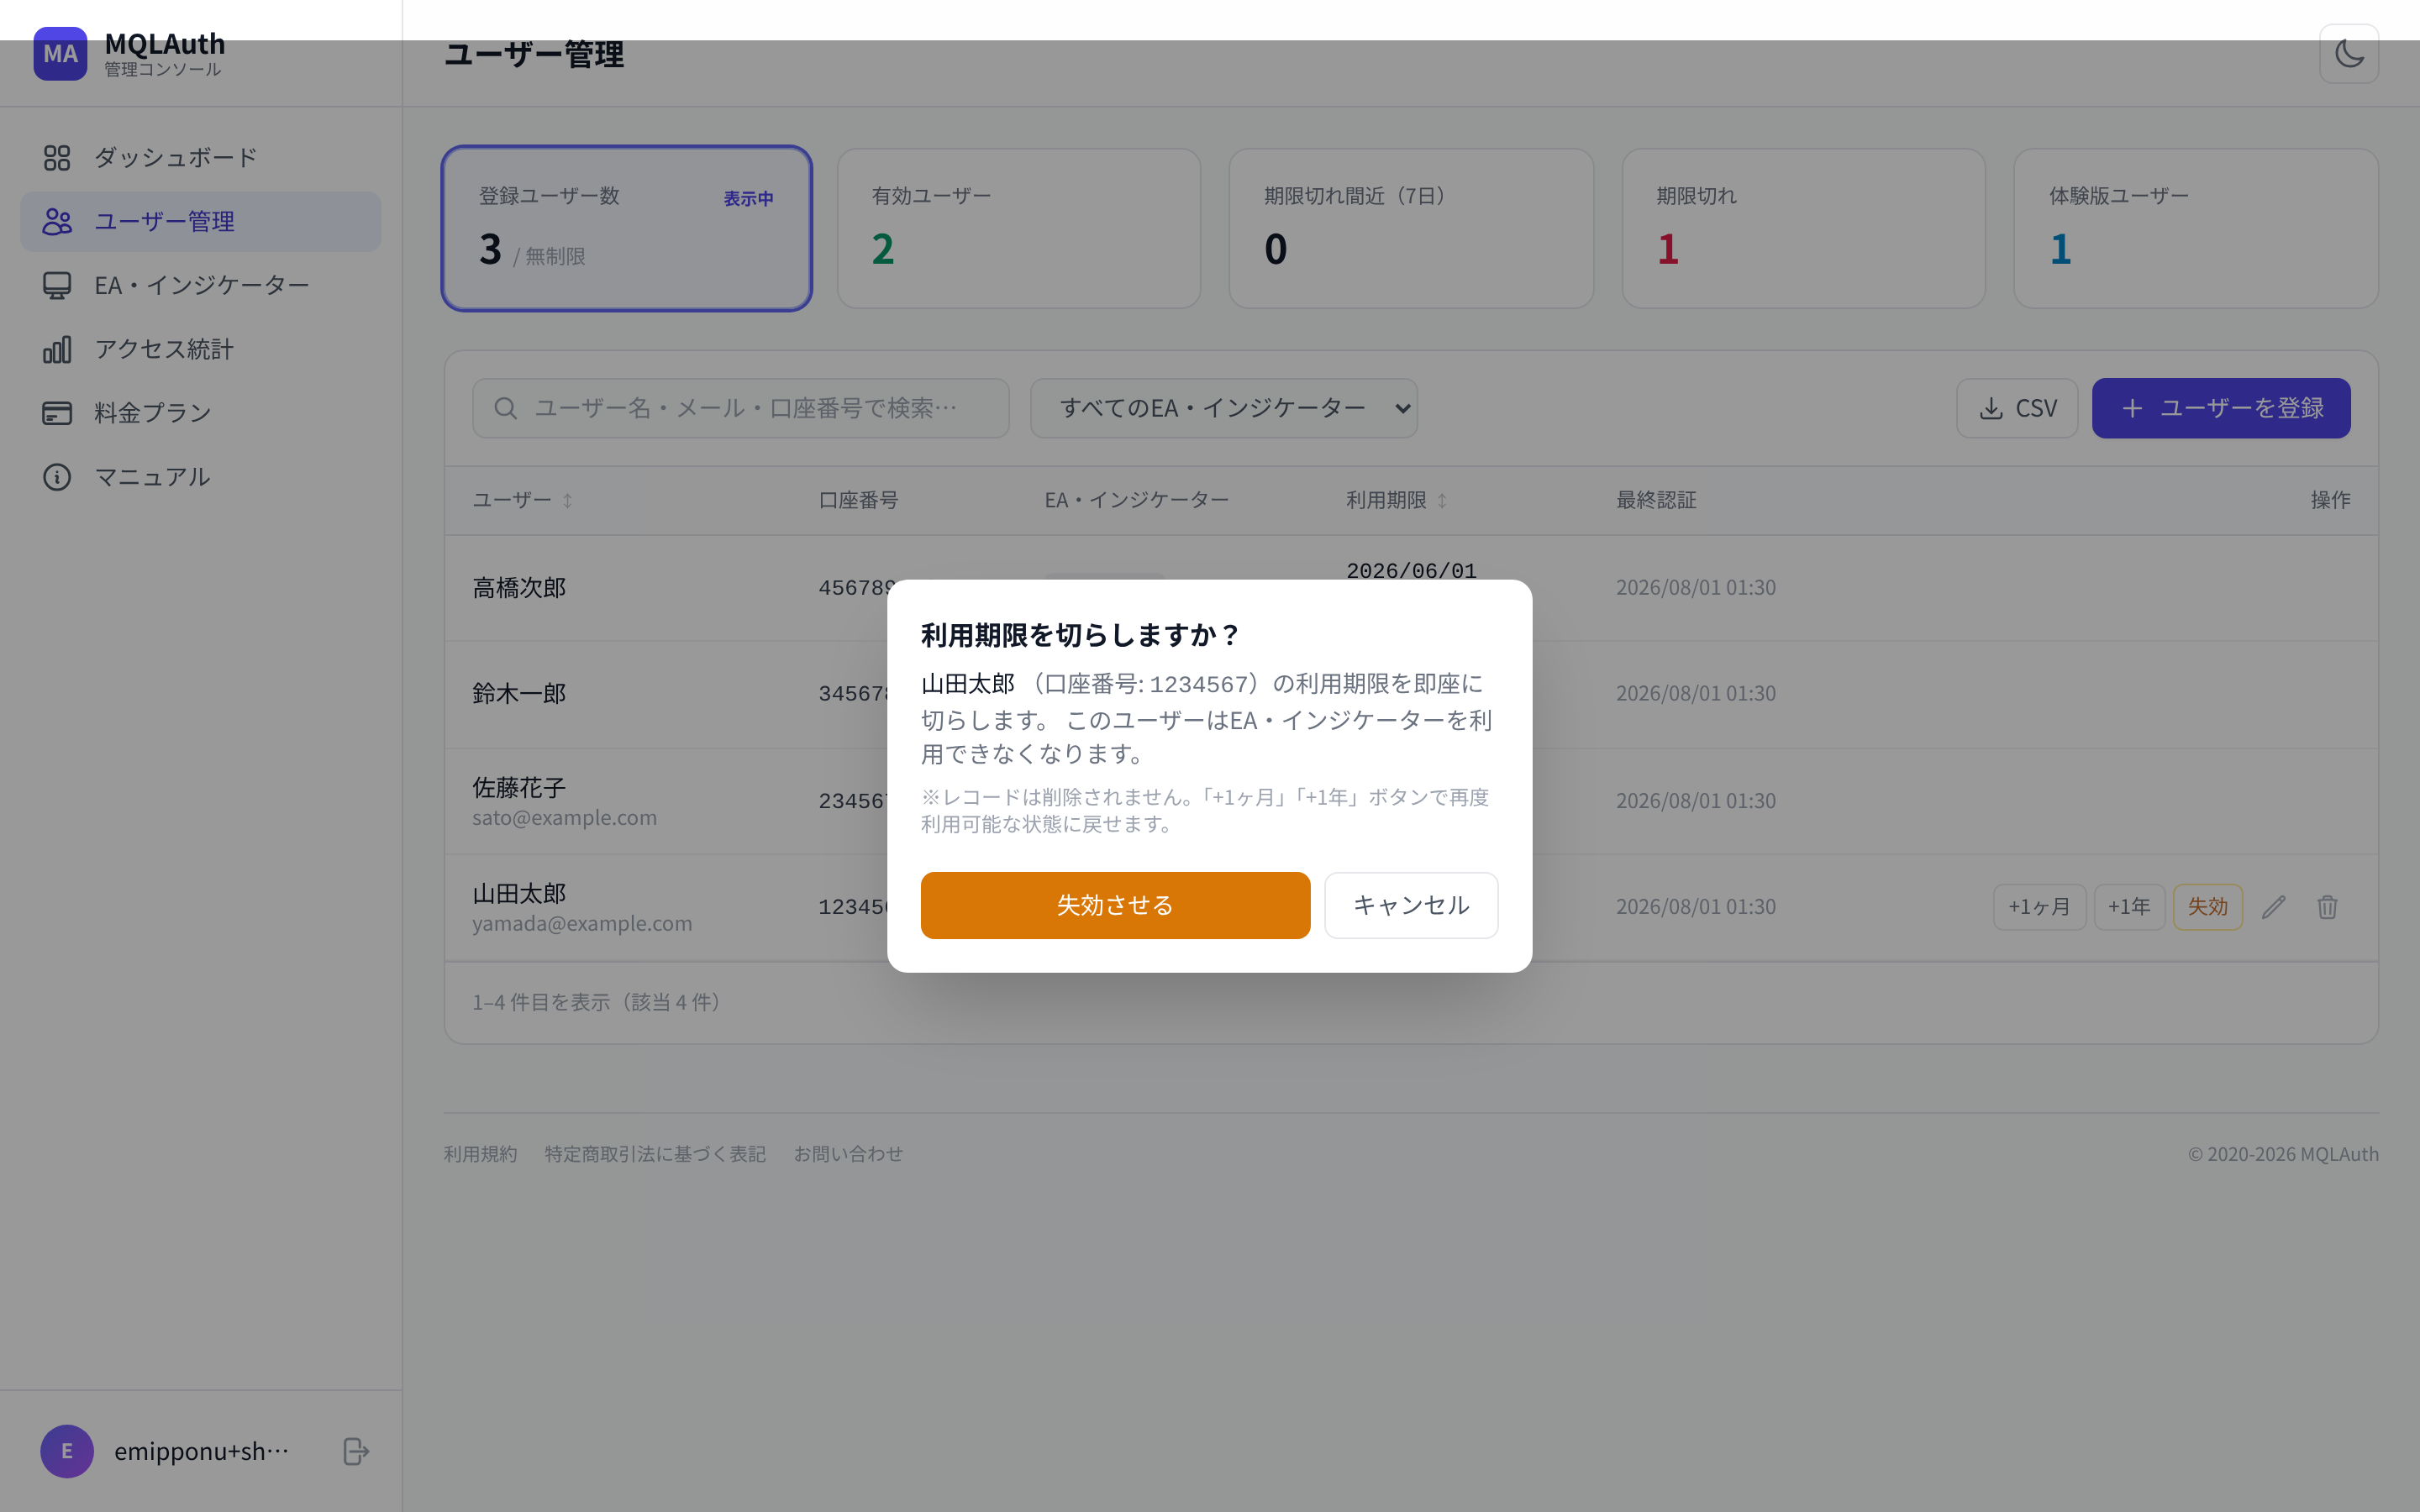Go to EA・インジケーター page
Viewport: 2420px width, 1512px height.
[200, 285]
